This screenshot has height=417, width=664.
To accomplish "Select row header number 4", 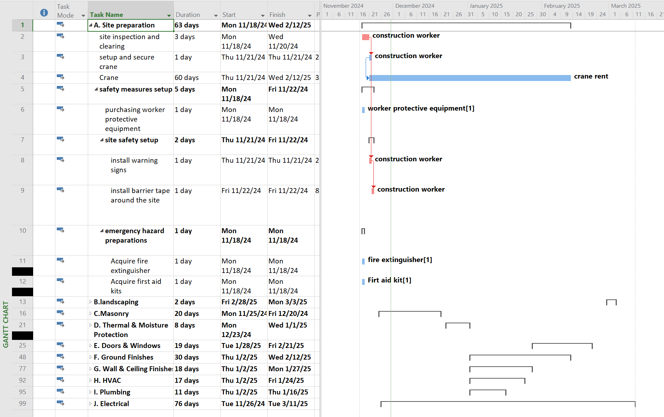I will [x=23, y=77].
